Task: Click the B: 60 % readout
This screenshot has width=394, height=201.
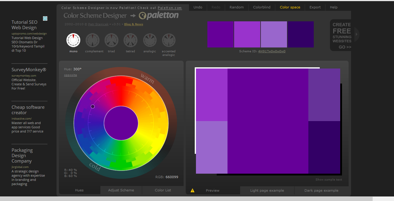Action: pos(71,176)
